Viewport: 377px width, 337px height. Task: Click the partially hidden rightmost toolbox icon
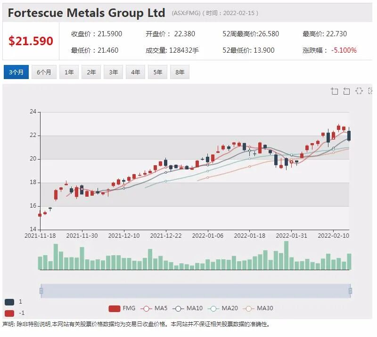coord(370,91)
